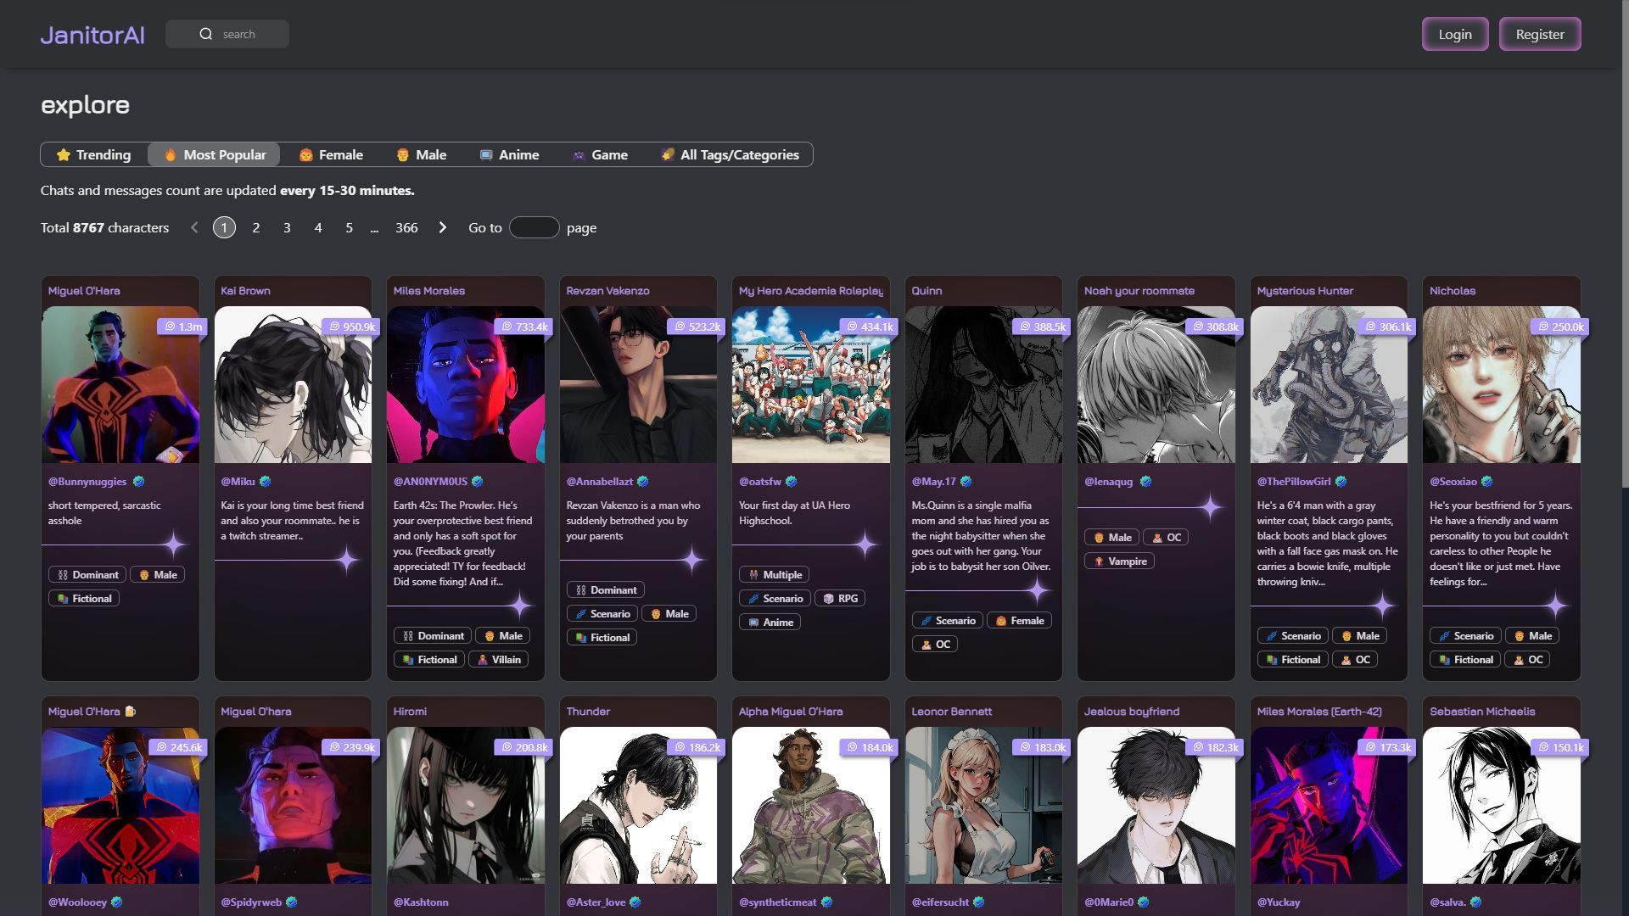The width and height of the screenshot is (1629, 916).
Task: Click the Go to page input field
Action: pos(534,227)
